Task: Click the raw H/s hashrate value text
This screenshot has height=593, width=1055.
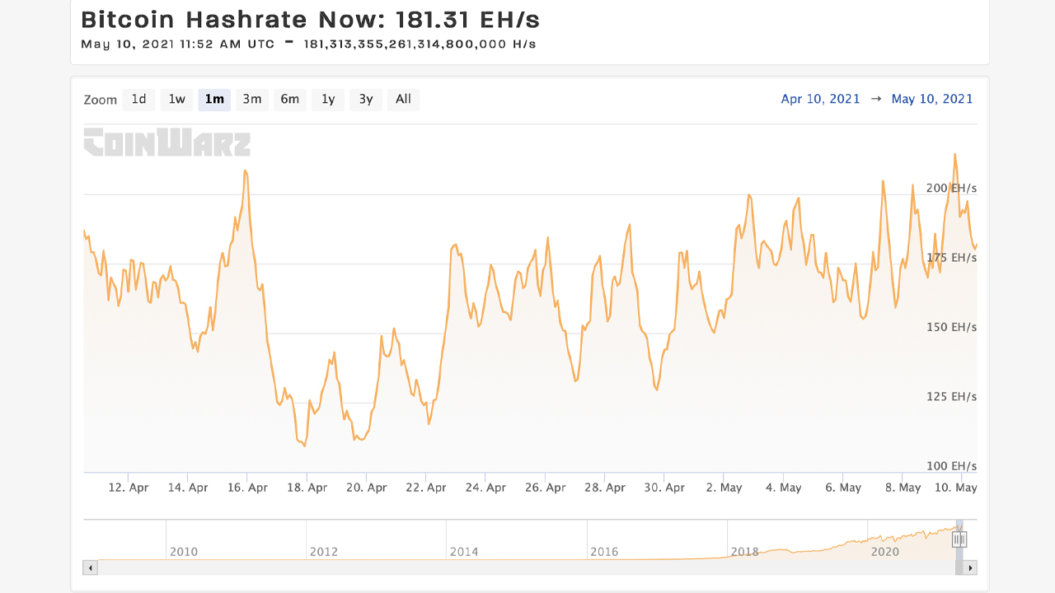Action: pos(420,44)
